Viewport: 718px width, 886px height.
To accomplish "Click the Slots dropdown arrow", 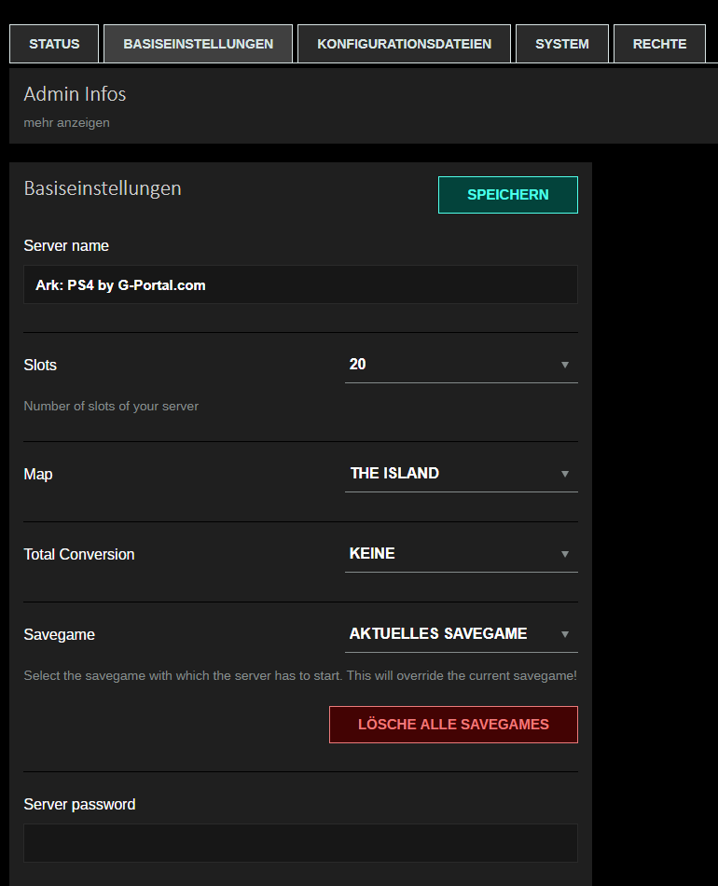I will pos(564,365).
